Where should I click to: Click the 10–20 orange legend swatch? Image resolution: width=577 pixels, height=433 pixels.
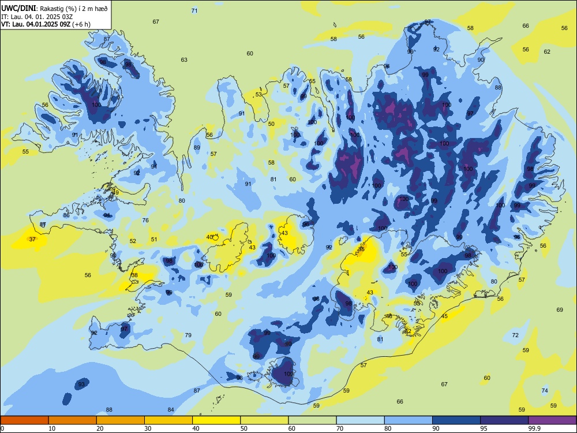73,420
